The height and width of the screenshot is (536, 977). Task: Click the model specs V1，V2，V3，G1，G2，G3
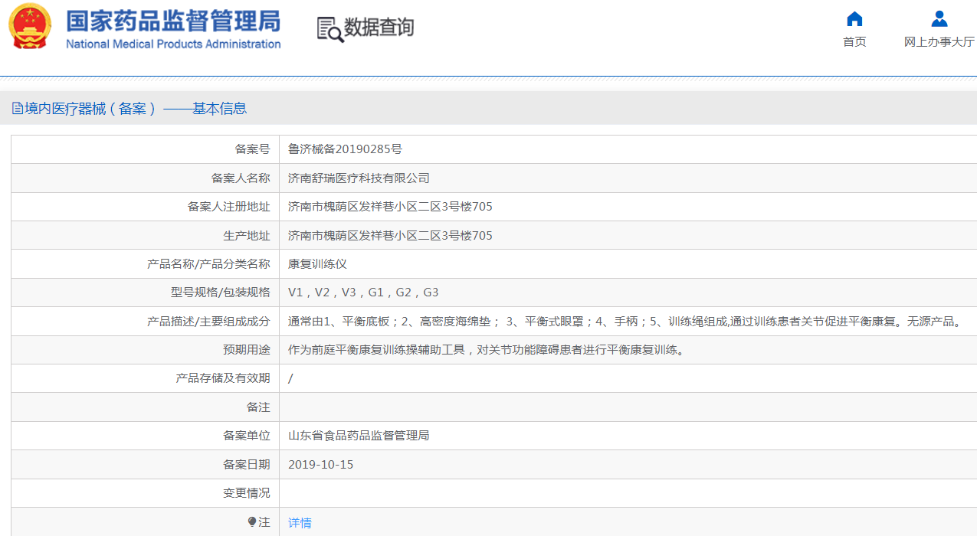[363, 293]
